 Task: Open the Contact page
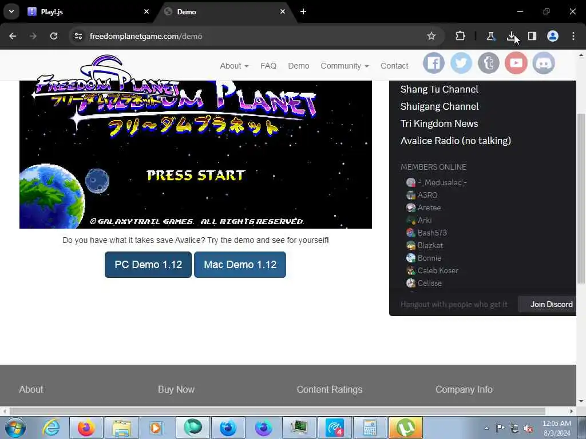[x=394, y=66]
